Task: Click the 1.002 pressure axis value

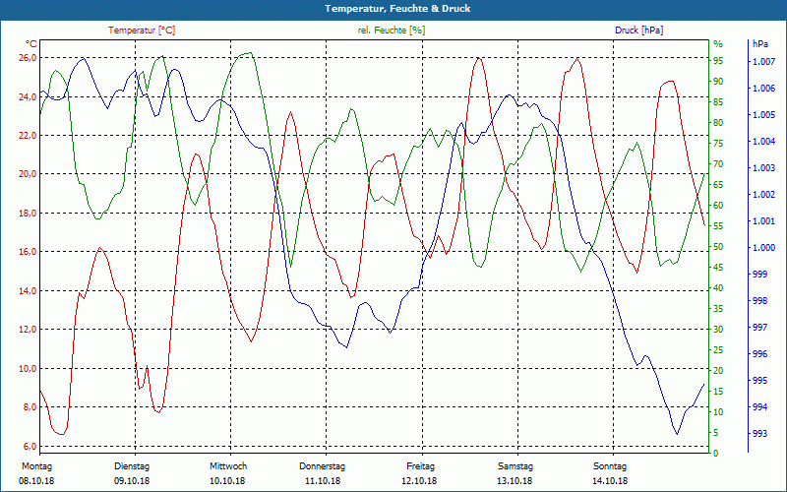Action: tap(763, 195)
